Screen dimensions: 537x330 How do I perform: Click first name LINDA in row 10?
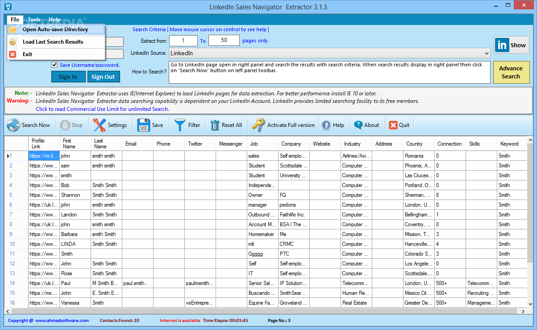pos(75,244)
